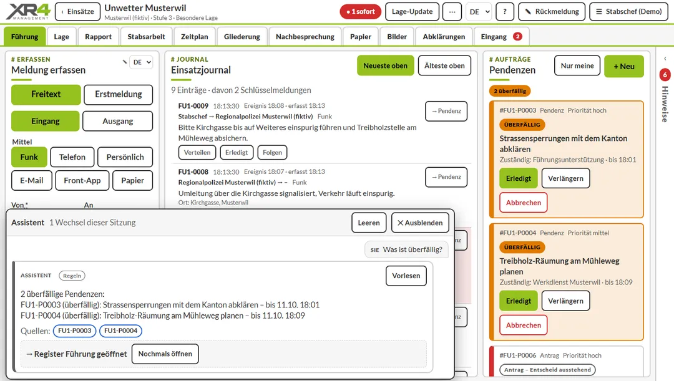Open the Eingang tab with badge 2
This screenshot has height=381, width=674.
501,37
